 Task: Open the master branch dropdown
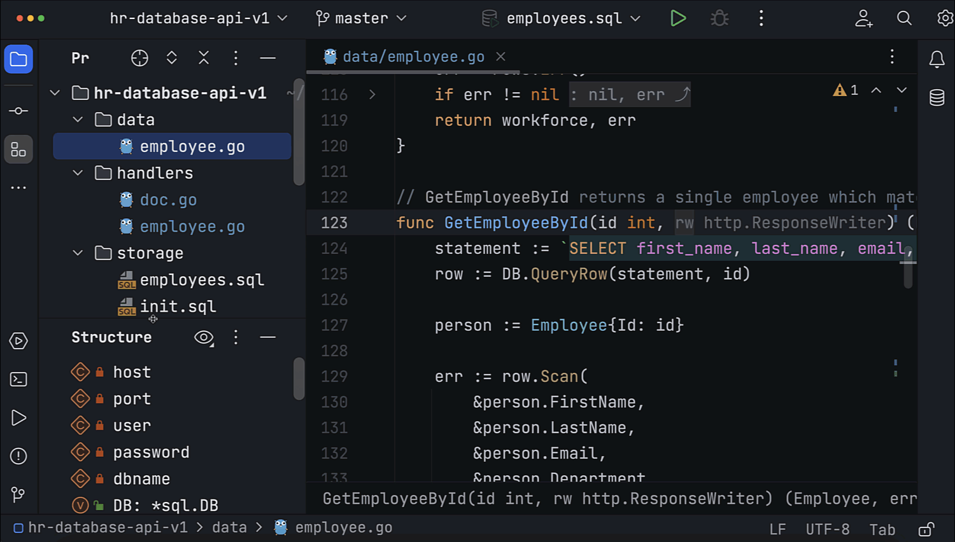pos(361,18)
